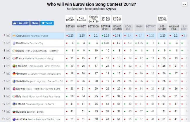
Task: Open the Betfair Sport Bet €20 offer
Action: 106,19
